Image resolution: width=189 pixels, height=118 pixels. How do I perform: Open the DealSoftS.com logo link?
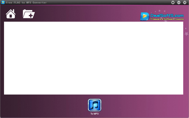[x=162, y=16]
